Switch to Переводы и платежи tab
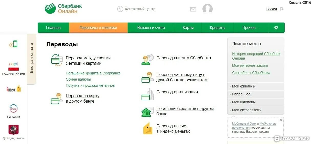The width and height of the screenshot is (312, 144). [98, 28]
